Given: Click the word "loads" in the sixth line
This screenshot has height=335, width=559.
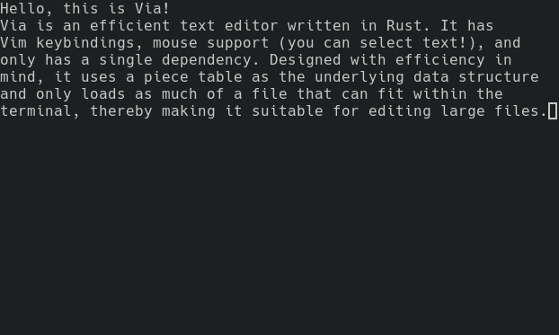Looking at the screenshot, I should [103, 94].
